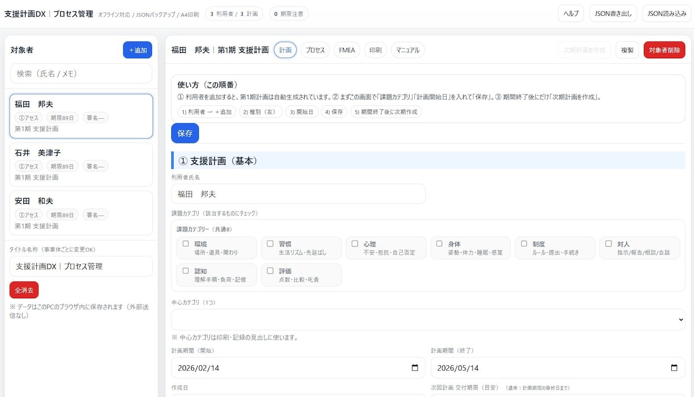Click the ヘルプ button
The height and width of the screenshot is (397, 694).
(x=571, y=14)
